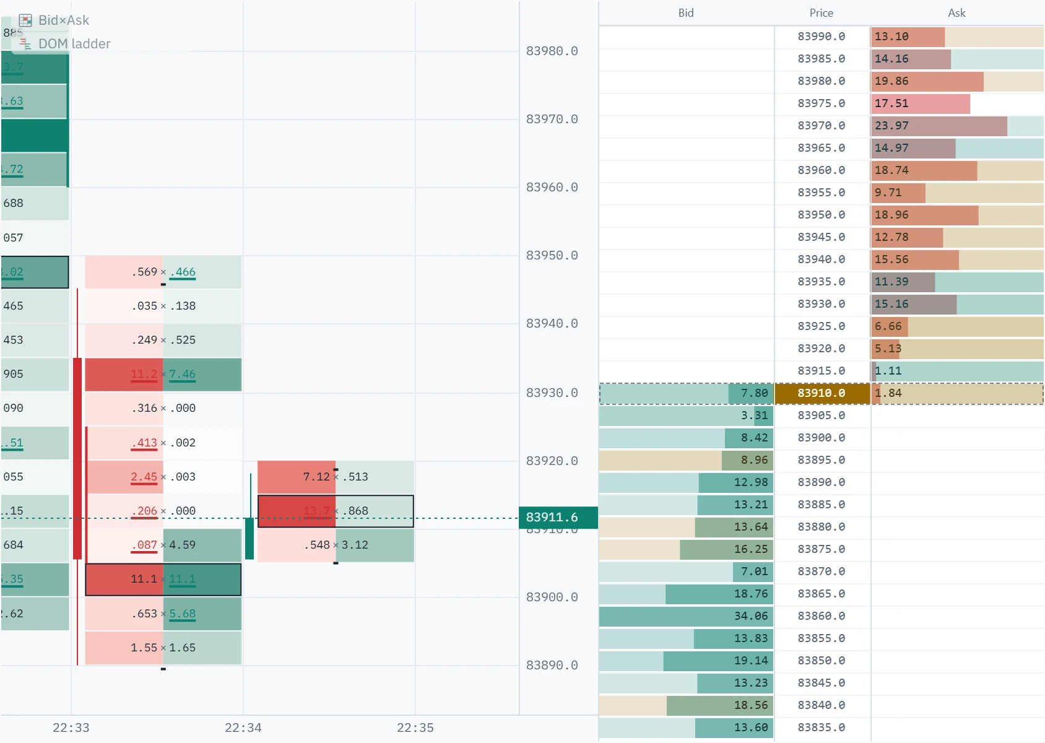Screen dimensions: 1045x743
Task: Click the Bid column header
Action: click(686, 13)
